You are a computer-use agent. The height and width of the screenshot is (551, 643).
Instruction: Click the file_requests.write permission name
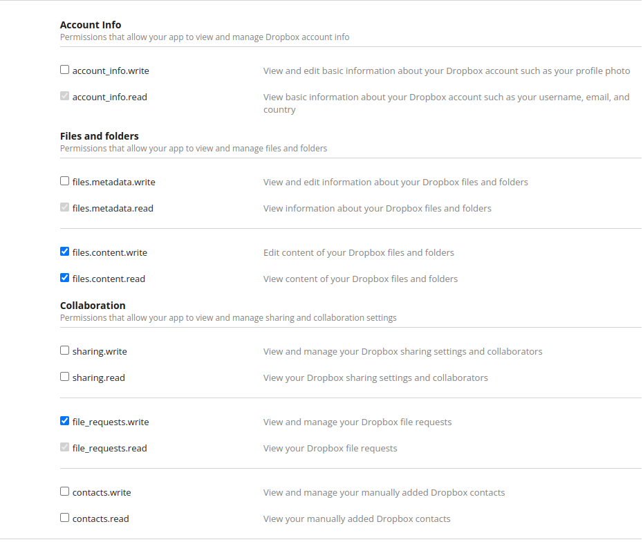point(109,421)
